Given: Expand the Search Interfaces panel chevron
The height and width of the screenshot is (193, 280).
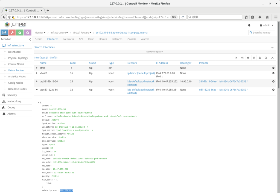Looking at the screenshot, I should tap(272, 47).
